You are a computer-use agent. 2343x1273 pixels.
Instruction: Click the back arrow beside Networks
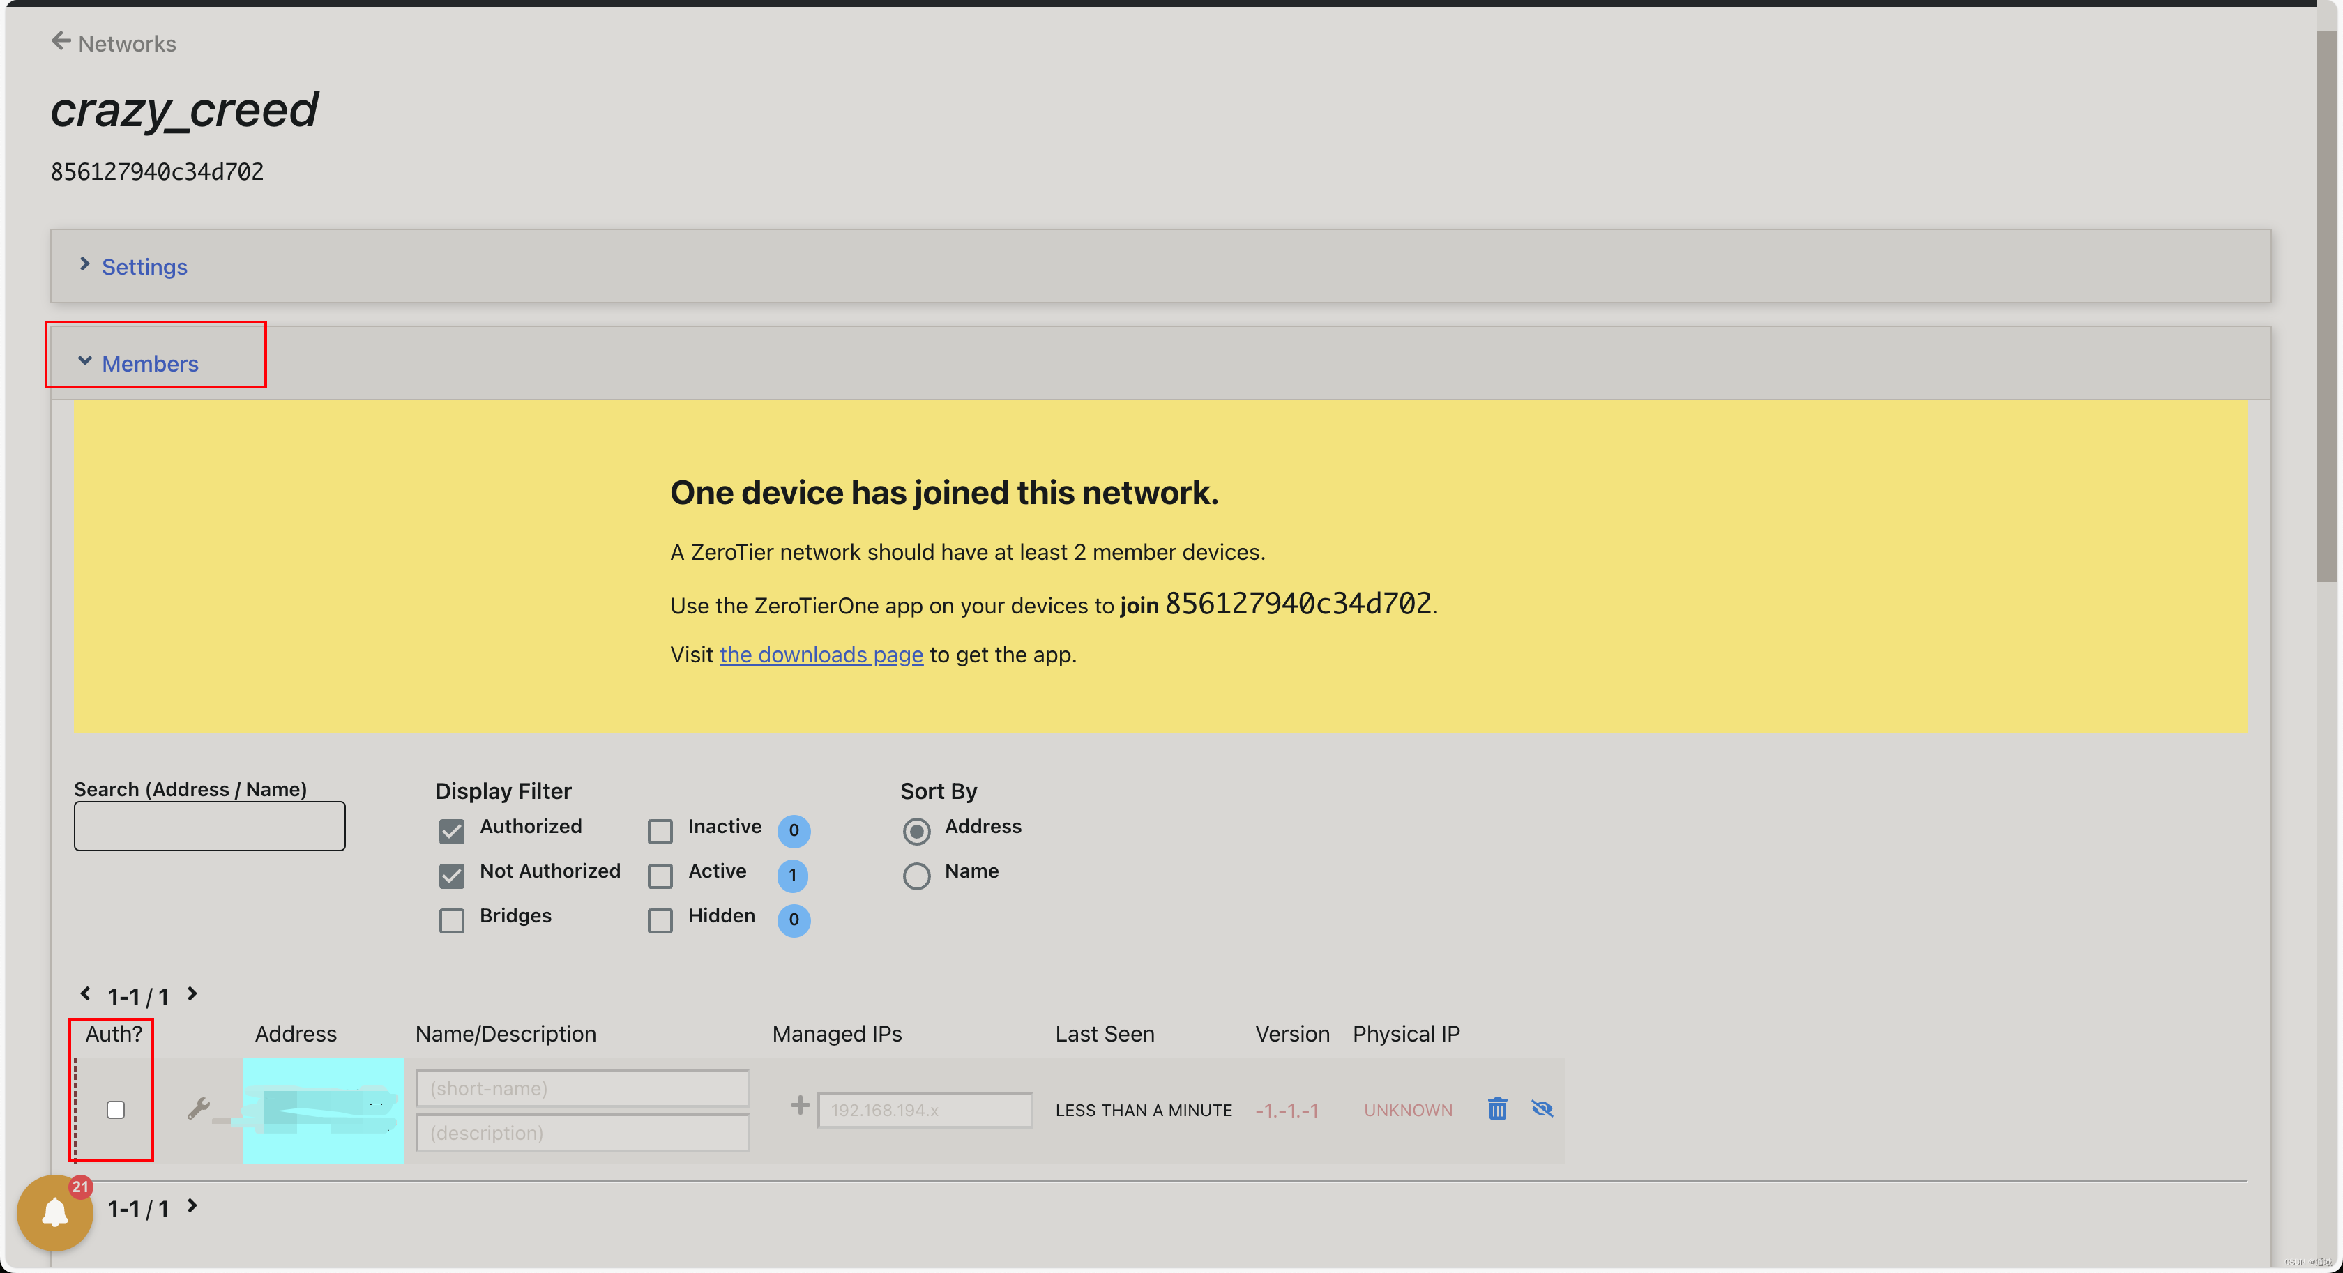61,41
